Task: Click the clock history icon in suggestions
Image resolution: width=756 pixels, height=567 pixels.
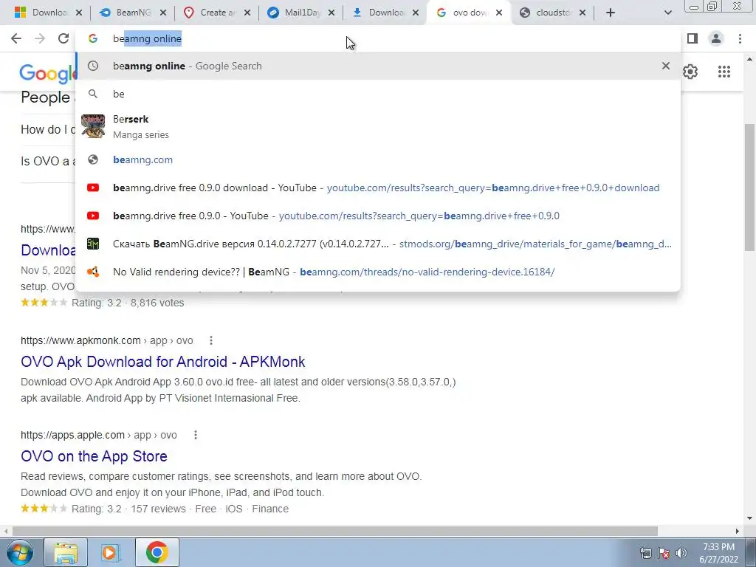Action: coord(92,66)
